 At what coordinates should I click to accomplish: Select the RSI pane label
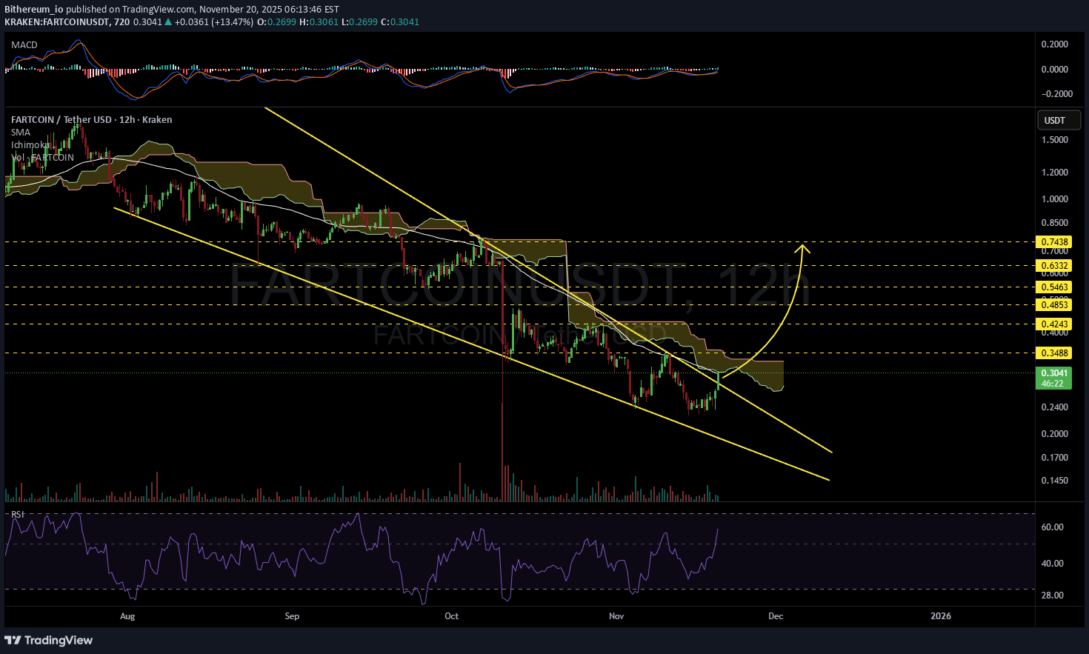click(17, 514)
